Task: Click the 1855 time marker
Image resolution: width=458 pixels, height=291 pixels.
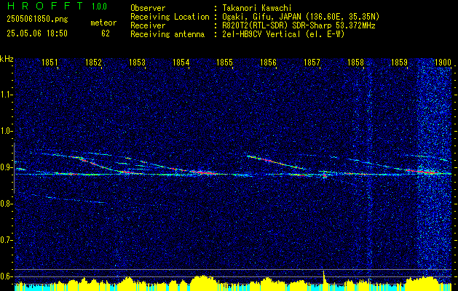Action: coord(224,62)
